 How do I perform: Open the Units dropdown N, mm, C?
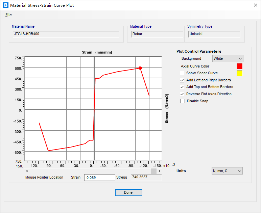tap(227, 171)
